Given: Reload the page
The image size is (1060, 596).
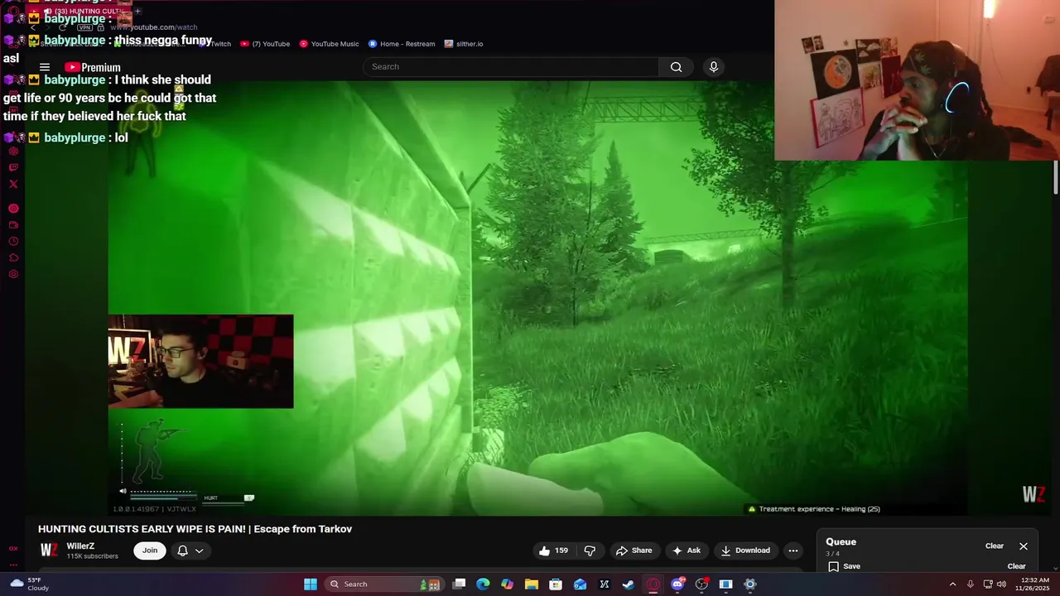Looking at the screenshot, I should 62,27.
